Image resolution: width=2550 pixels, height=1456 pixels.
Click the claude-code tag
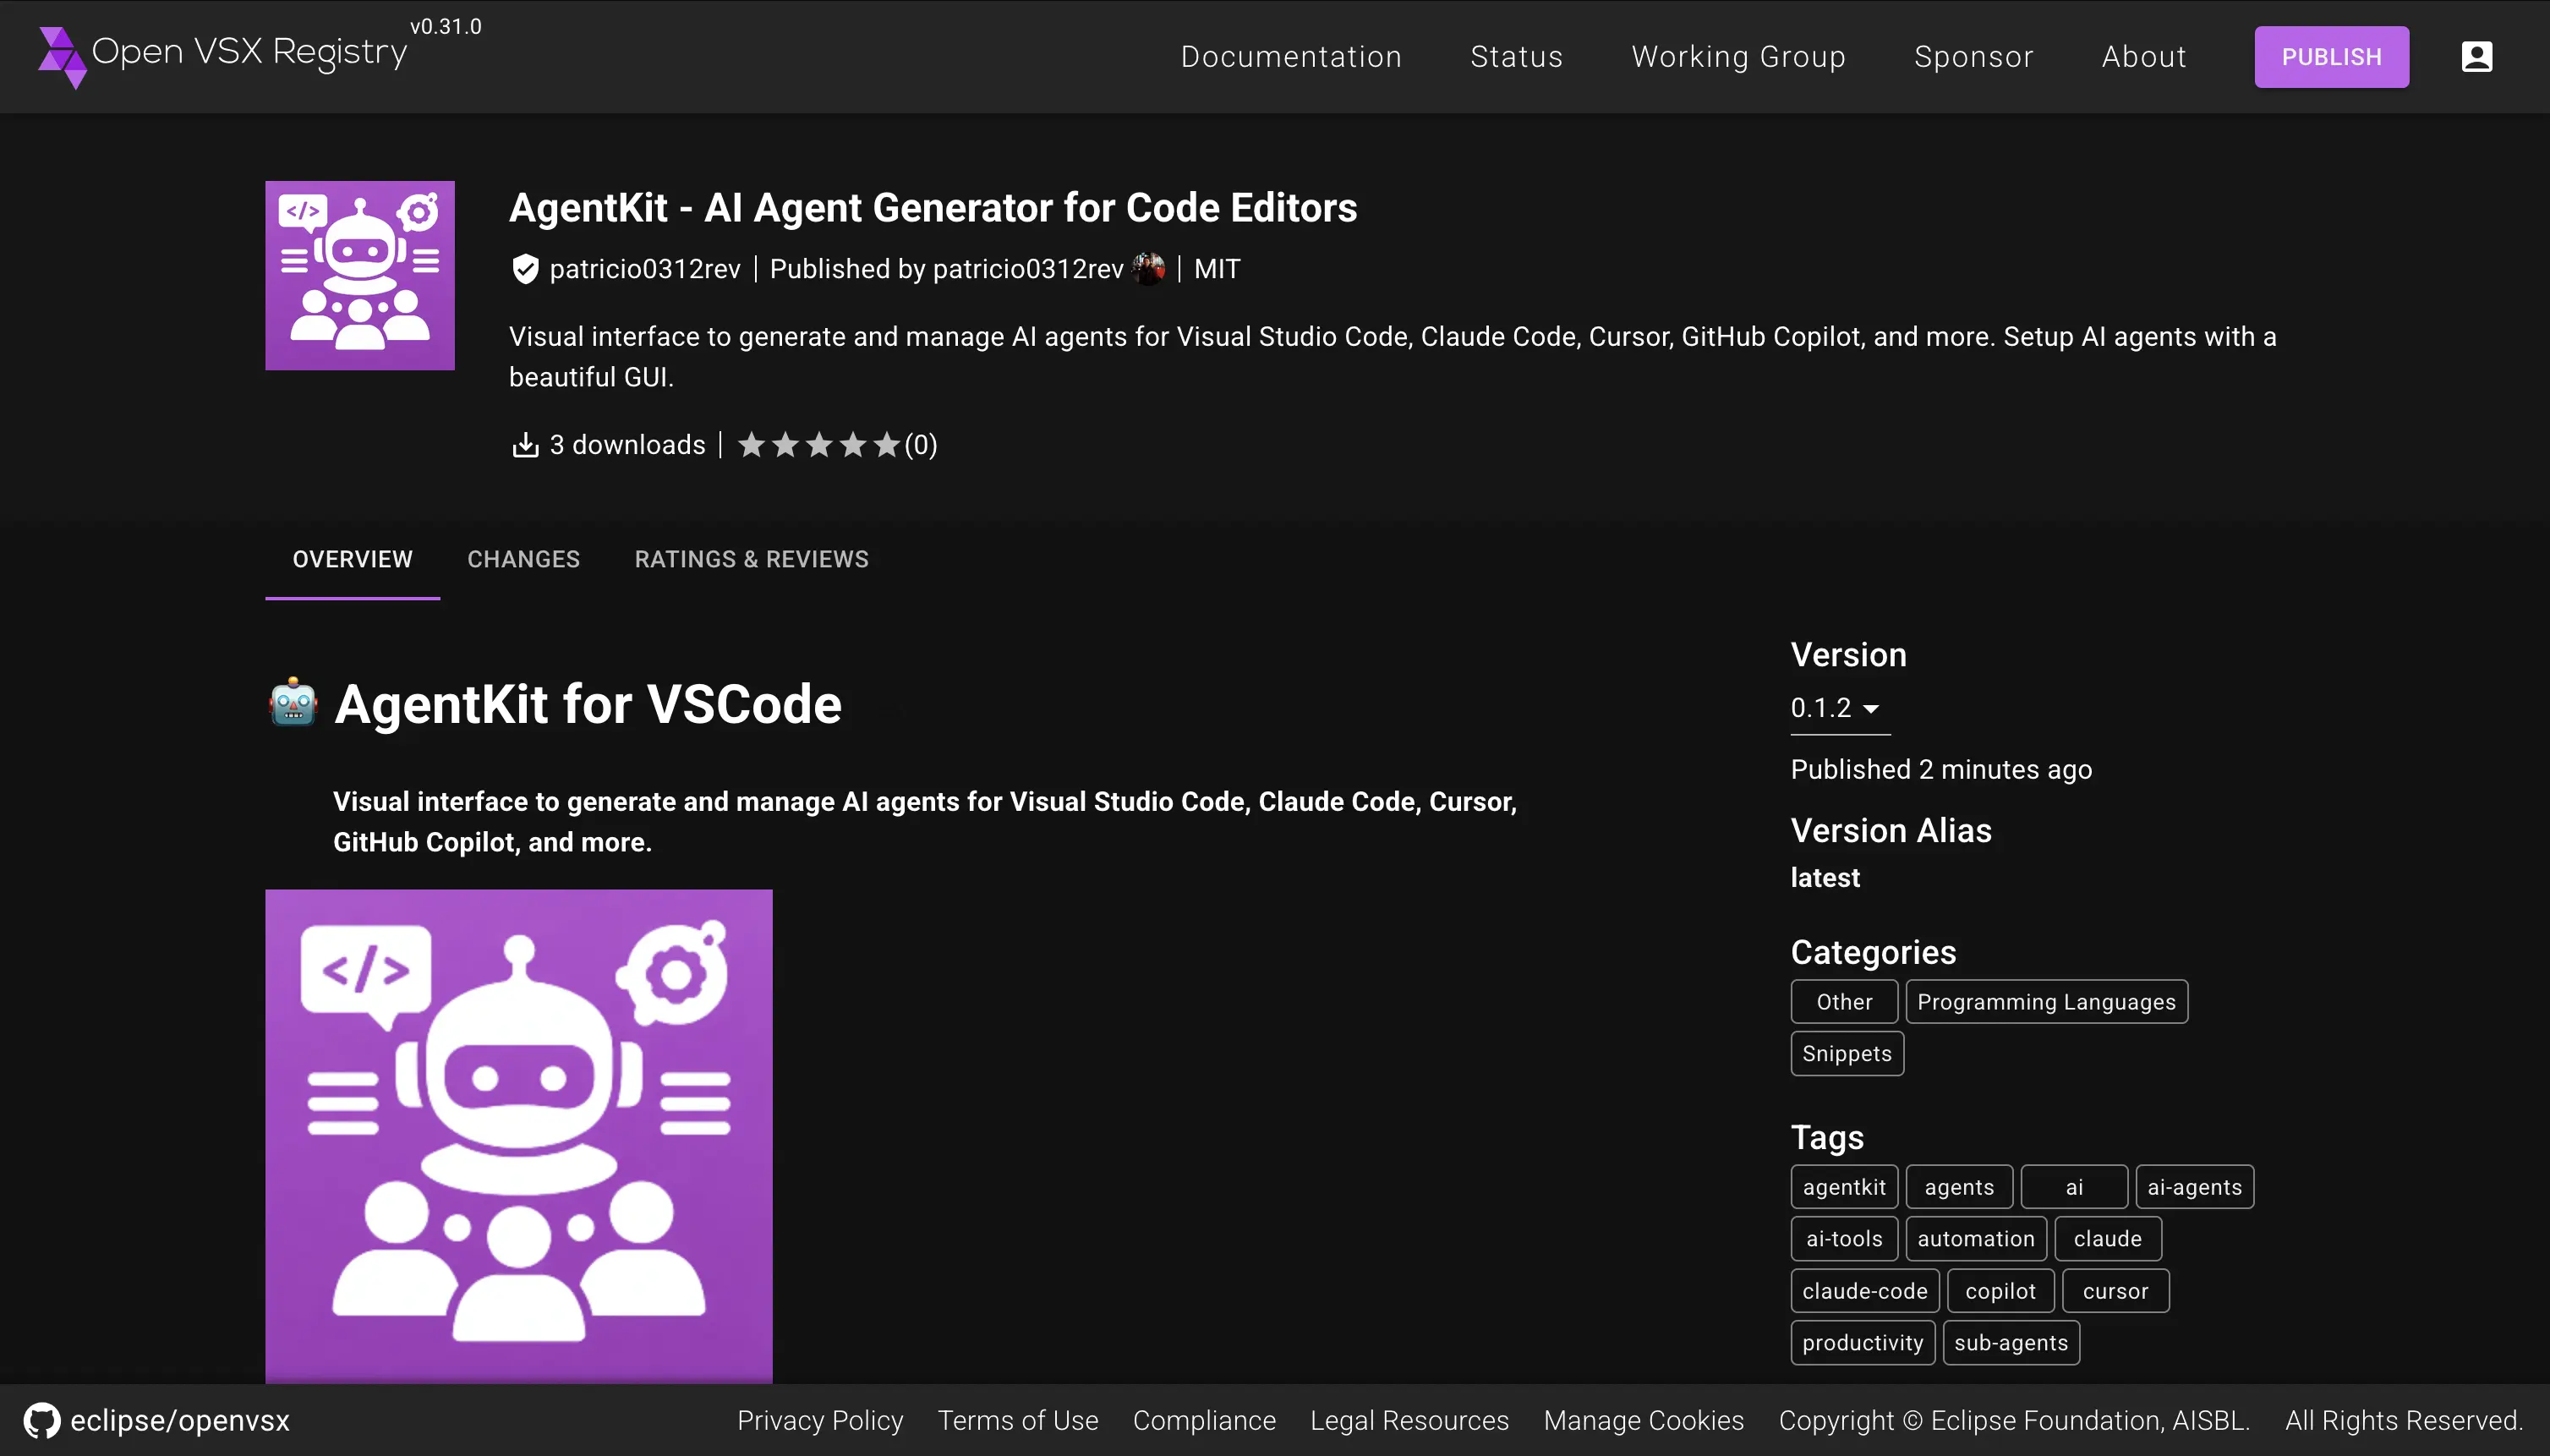[x=1864, y=1291]
